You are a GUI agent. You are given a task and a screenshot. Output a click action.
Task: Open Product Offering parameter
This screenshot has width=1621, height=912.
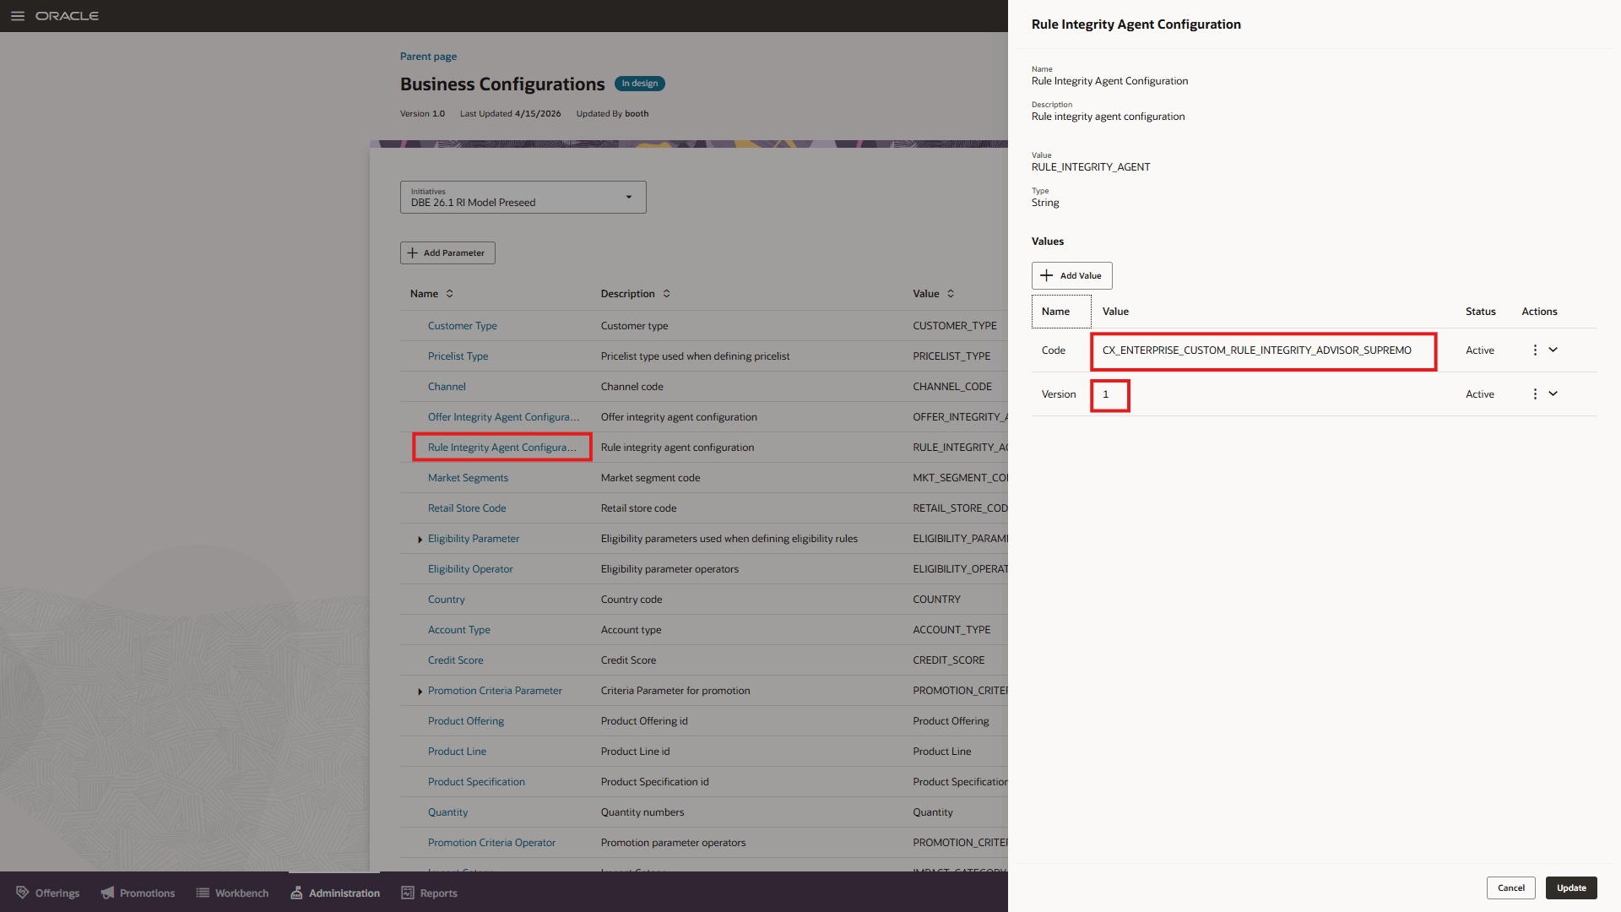pos(466,721)
